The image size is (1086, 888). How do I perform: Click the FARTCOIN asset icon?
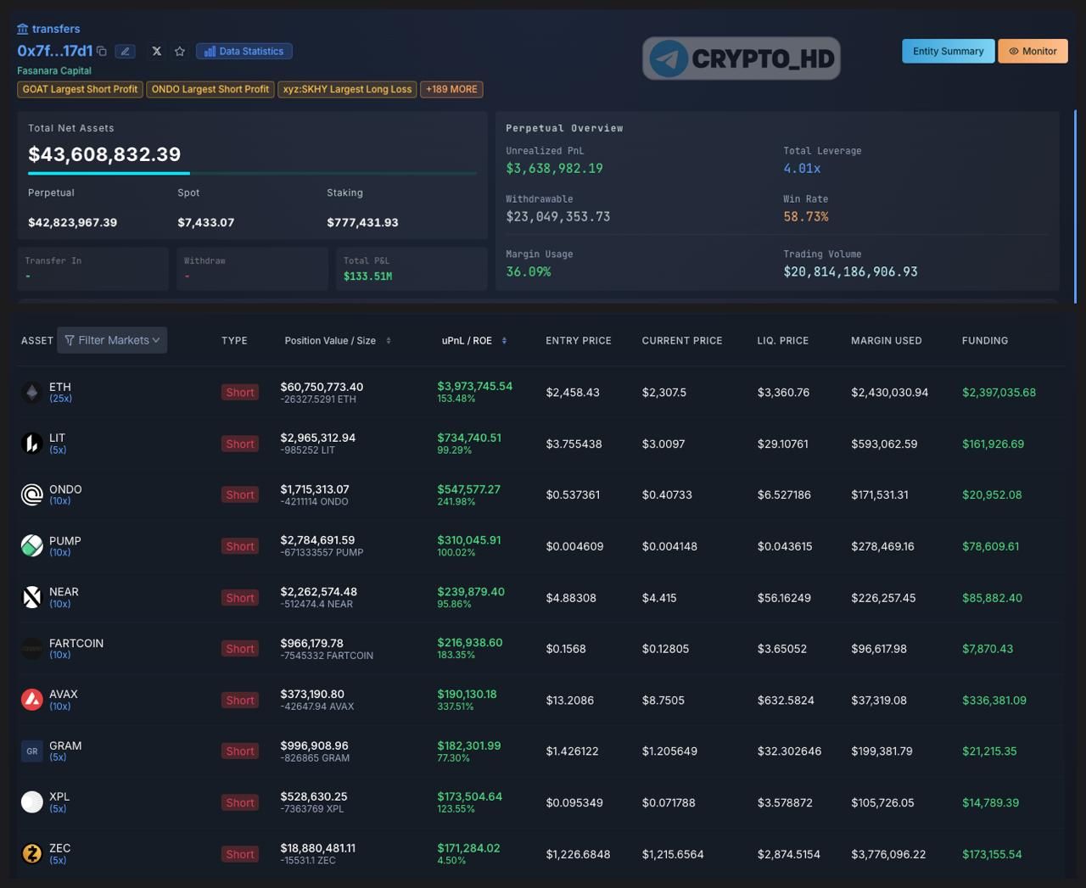click(x=31, y=648)
